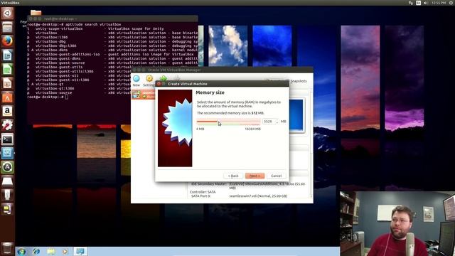Click Settings gear in VirtualBox Manager toolbar
455x256 pixels.
pyautogui.click(x=149, y=80)
